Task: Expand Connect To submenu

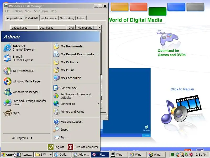Action: (76, 104)
